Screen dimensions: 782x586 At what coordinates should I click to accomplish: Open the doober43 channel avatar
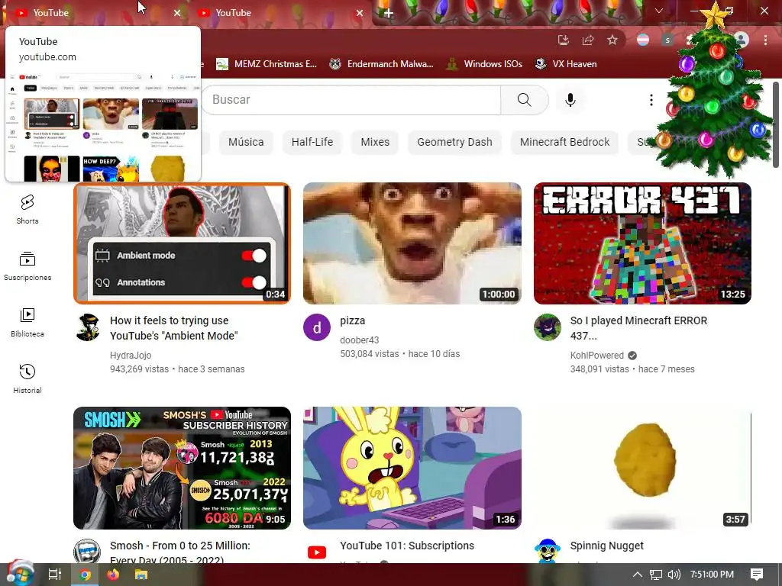click(317, 327)
